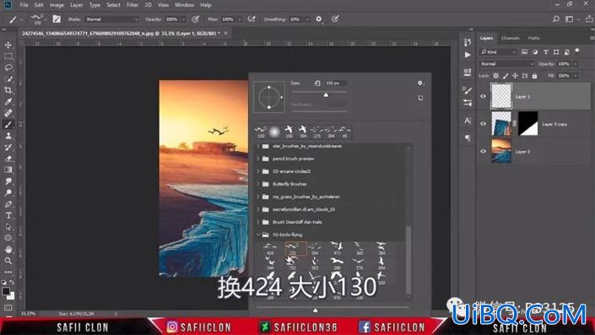595x335 pixels.
Task: Select the Eyedropper tool
Action: (8, 101)
